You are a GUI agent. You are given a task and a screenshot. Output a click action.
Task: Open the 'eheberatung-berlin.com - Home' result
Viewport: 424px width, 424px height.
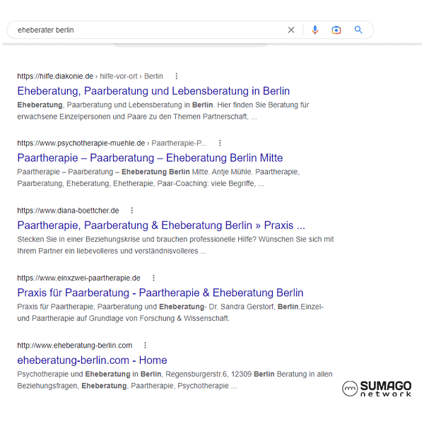pyautogui.click(x=92, y=360)
